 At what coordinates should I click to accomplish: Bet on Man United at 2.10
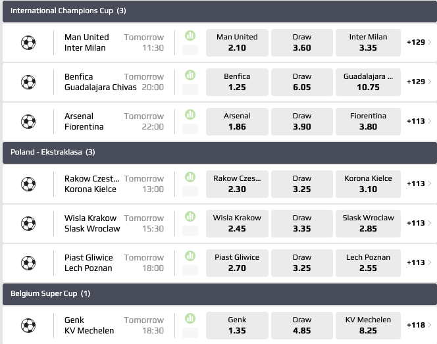(x=237, y=43)
